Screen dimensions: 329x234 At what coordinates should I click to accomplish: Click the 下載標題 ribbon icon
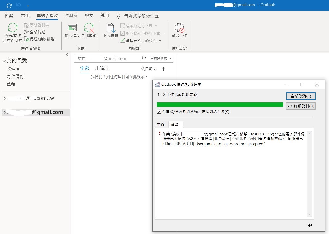pos(111,31)
